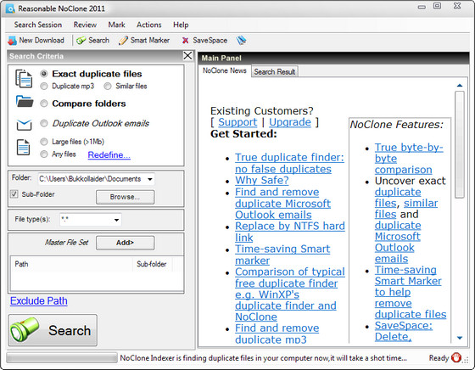Image resolution: width=475 pixels, height=370 pixels.
Task: Open the Support link
Action: pyautogui.click(x=237, y=122)
